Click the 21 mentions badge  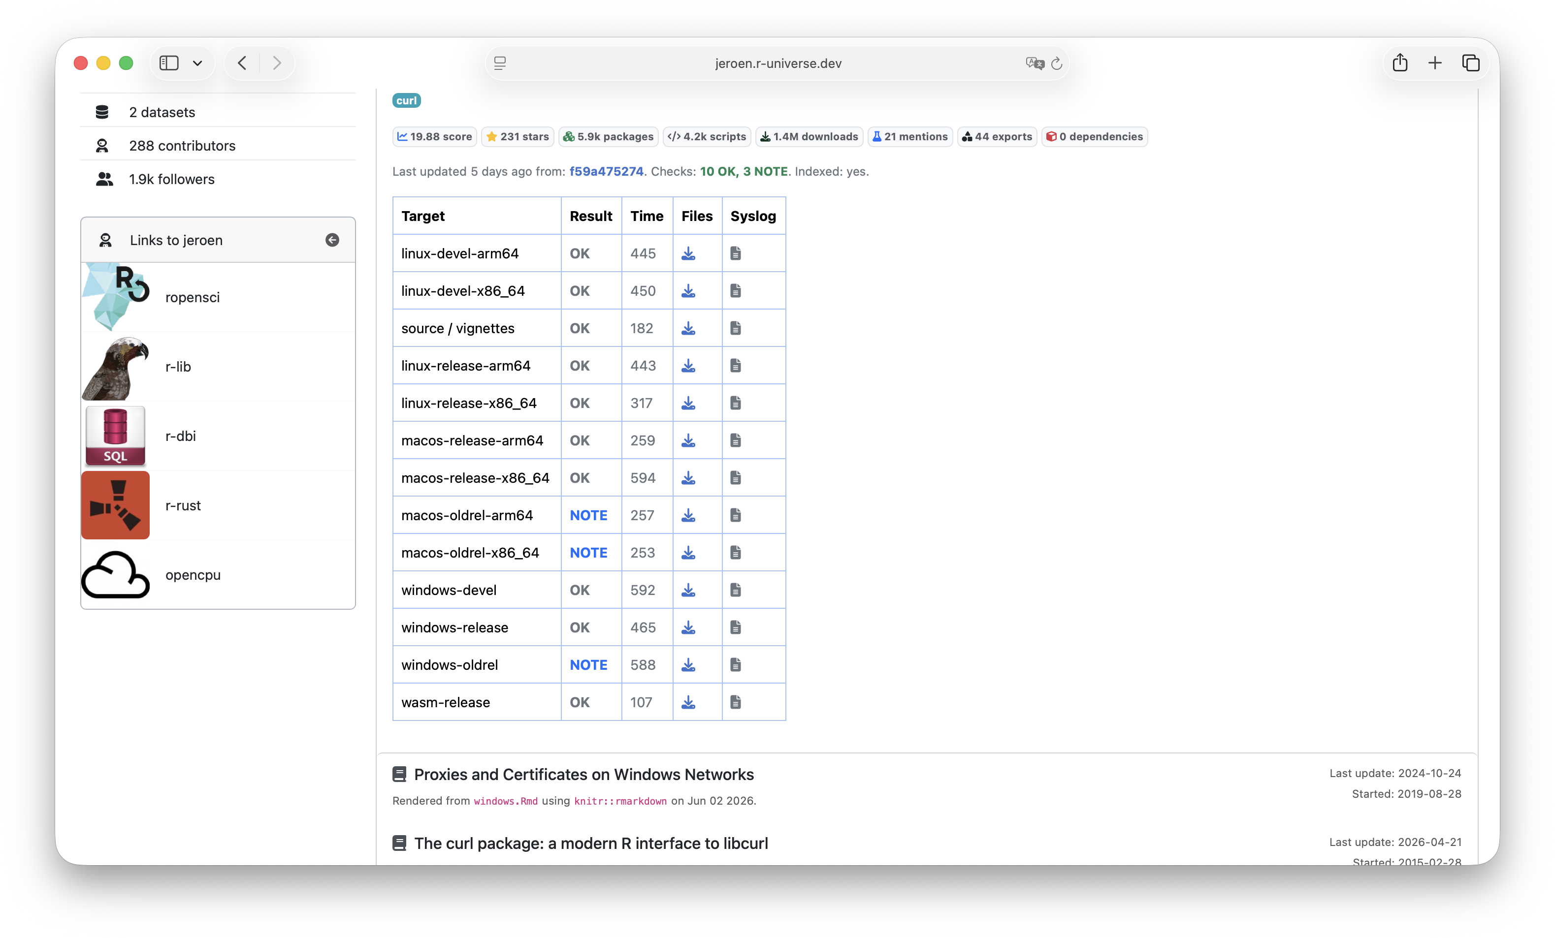pyautogui.click(x=910, y=136)
